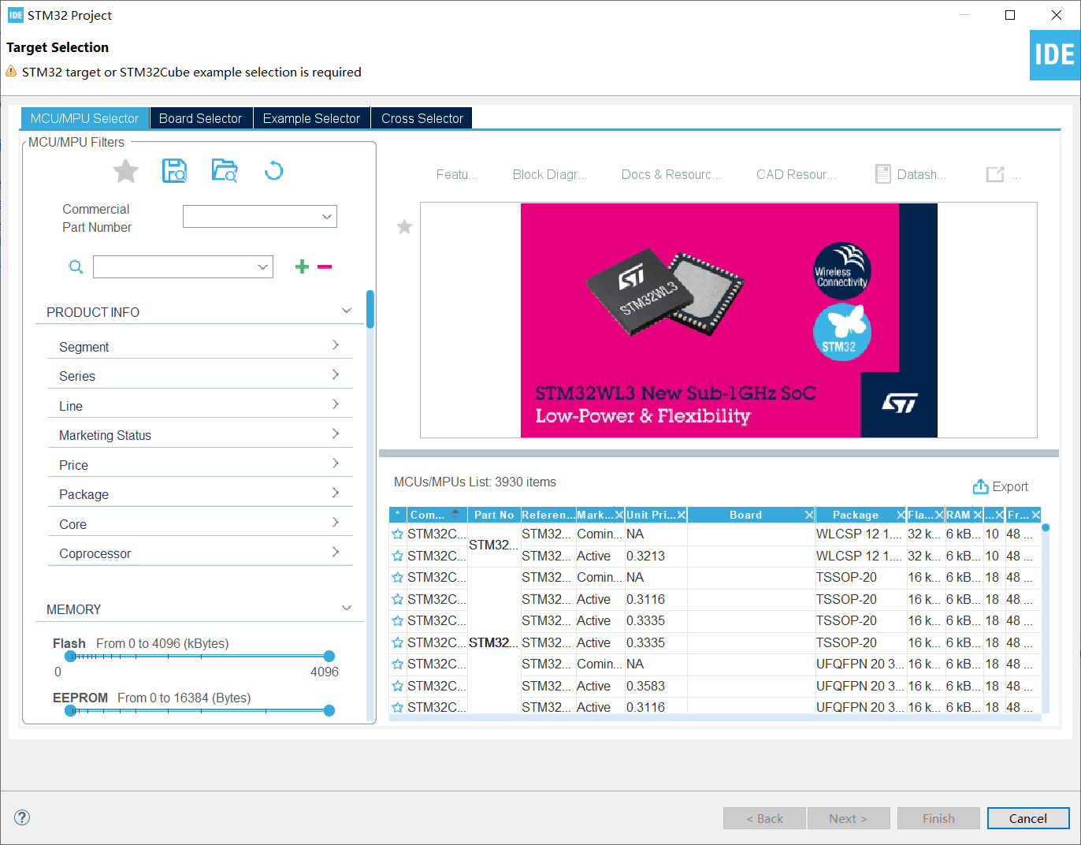The width and height of the screenshot is (1081, 845).
Task: Switch to the Cross Selector tab
Action: point(422,118)
